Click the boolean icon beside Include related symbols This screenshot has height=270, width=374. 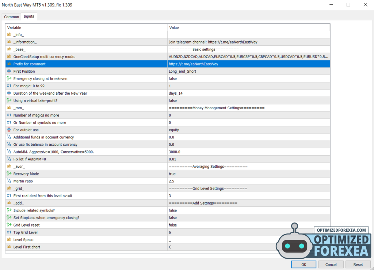coord(9,210)
